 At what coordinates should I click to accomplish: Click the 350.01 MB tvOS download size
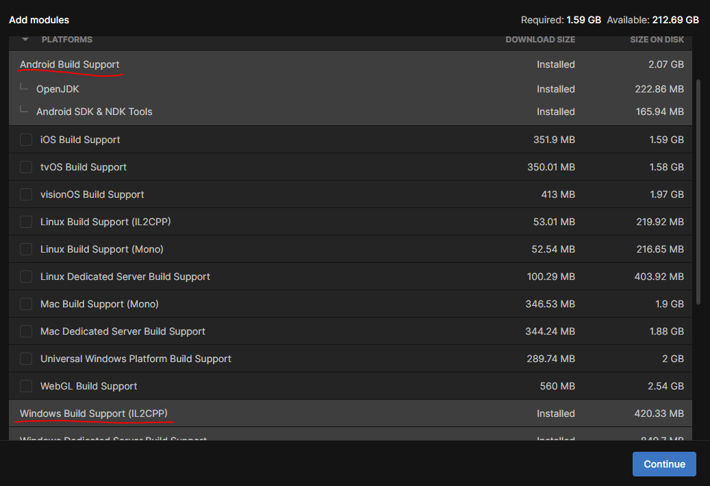551,167
